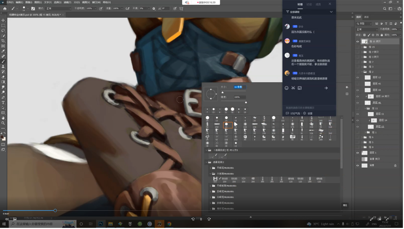Image resolution: width=404 pixels, height=229 pixels.
Task: Select the Hand tool
Action: point(3,118)
